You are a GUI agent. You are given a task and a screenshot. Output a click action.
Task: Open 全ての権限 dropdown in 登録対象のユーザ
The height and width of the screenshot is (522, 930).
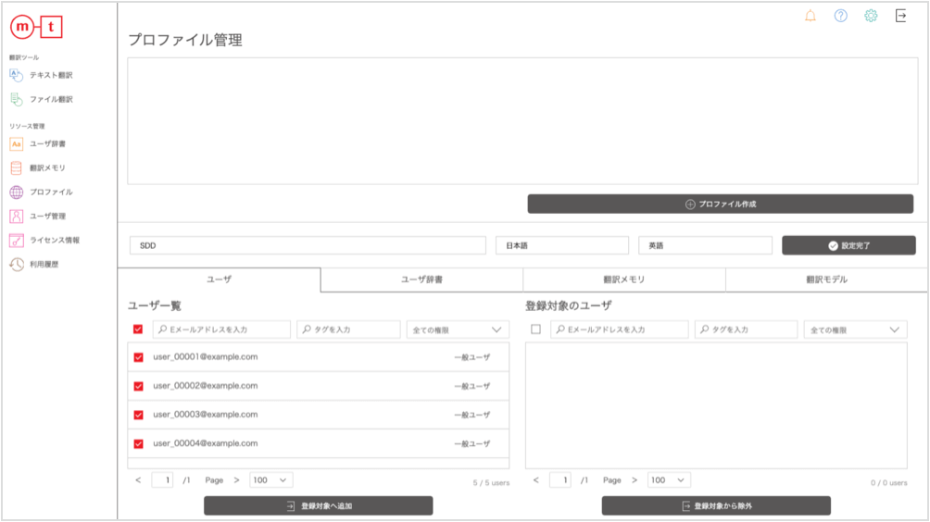pyautogui.click(x=855, y=329)
